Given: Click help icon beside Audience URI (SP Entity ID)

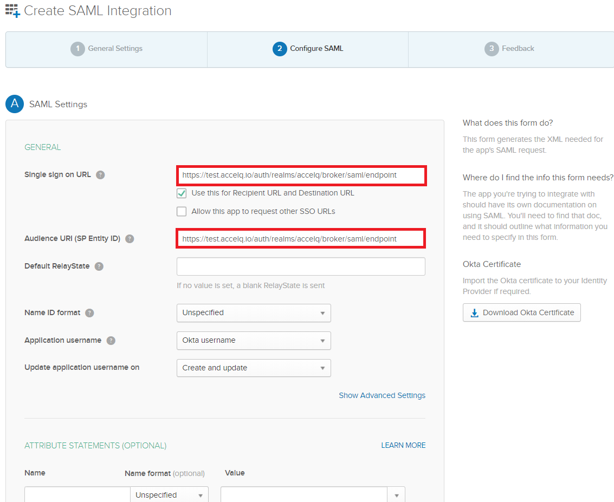Looking at the screenshot, I should (130, 239).
